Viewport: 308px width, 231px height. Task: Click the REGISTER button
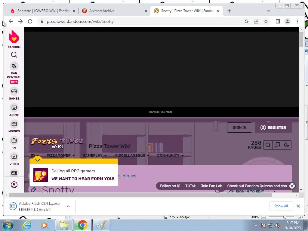point(273,128)
